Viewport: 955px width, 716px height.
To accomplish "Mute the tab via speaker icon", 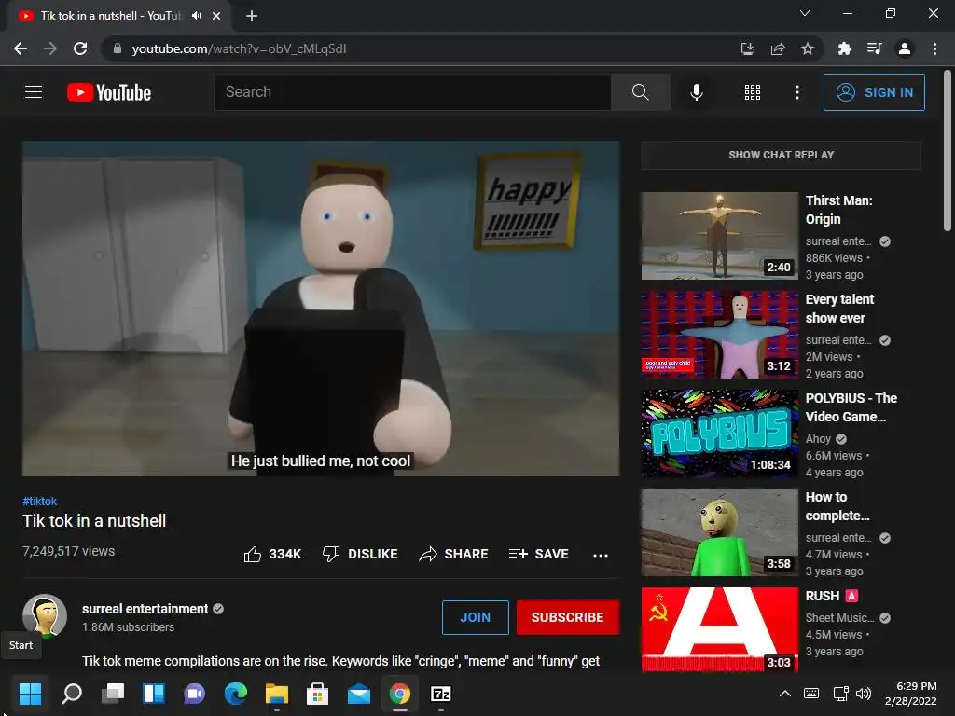I will click(196, 16).
